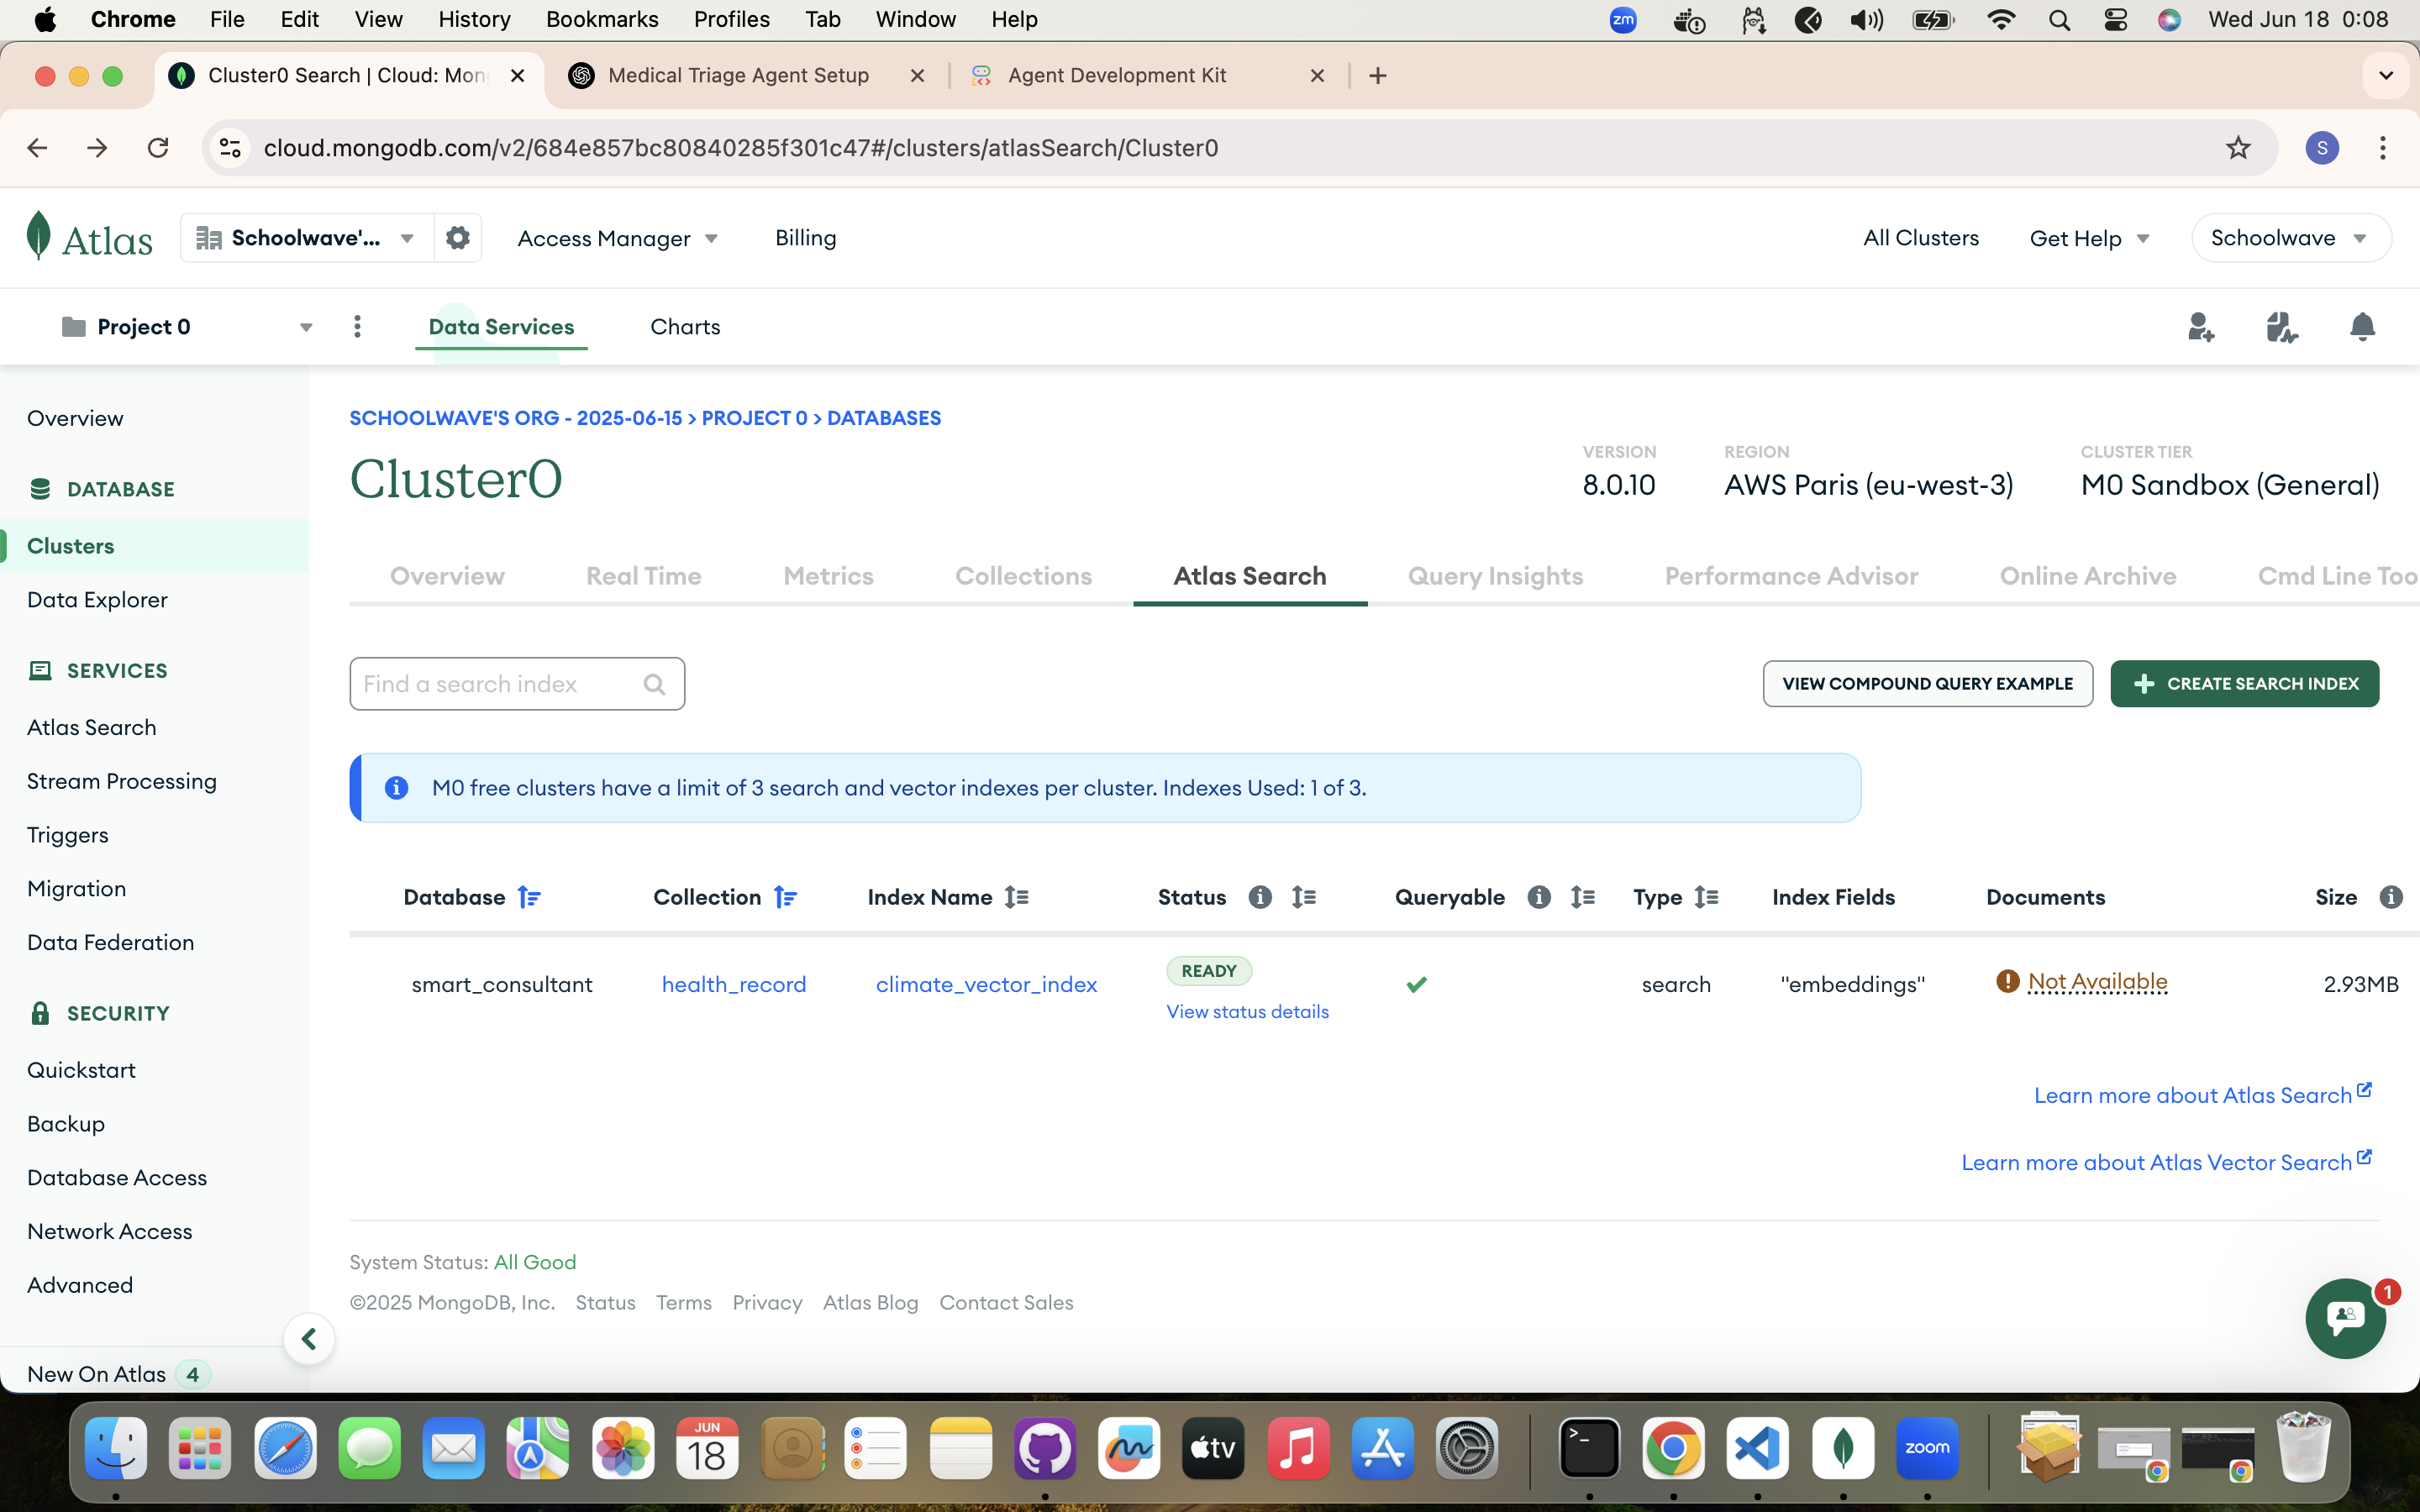Click the invite user icon

tap(2200, 327)
